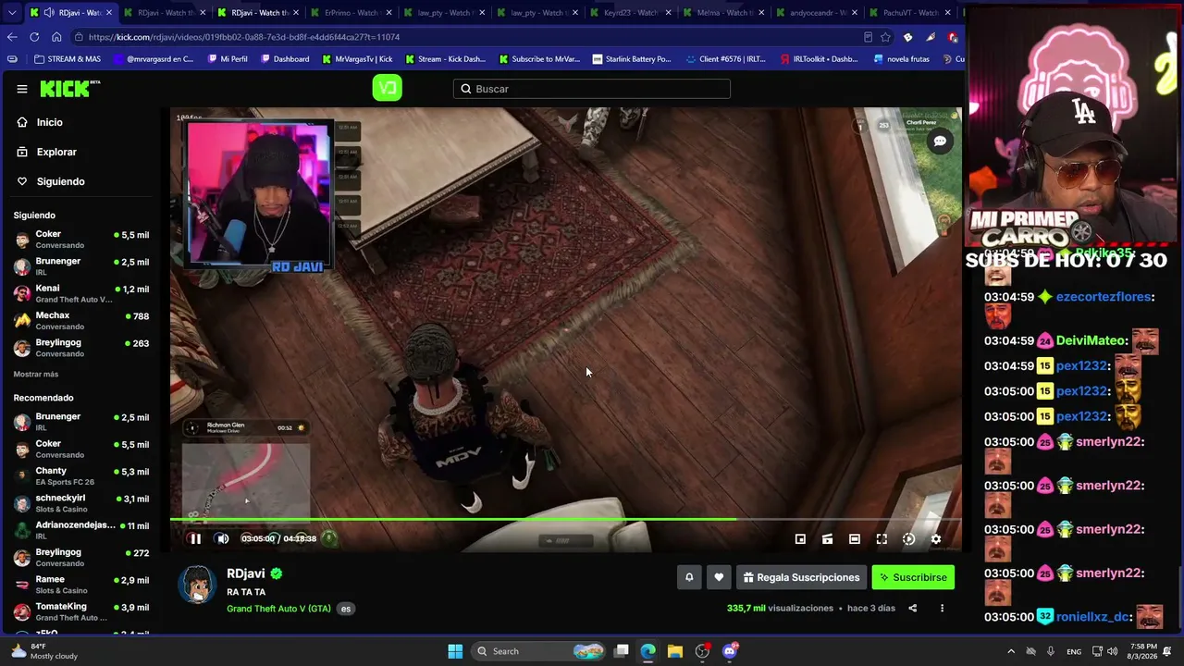Open the green profile avatar menu
The width and height of the screenshot is (1184, 666).
coord(387,88)
